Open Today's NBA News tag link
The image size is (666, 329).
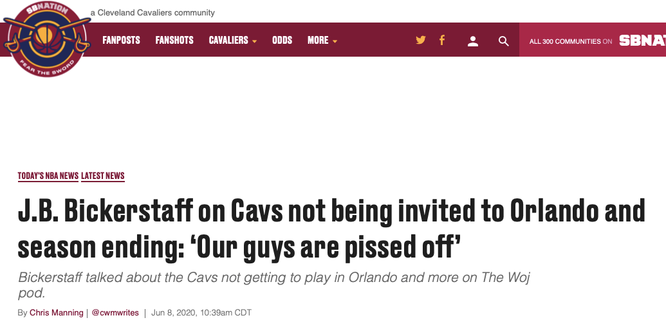(x=48, y=176)
